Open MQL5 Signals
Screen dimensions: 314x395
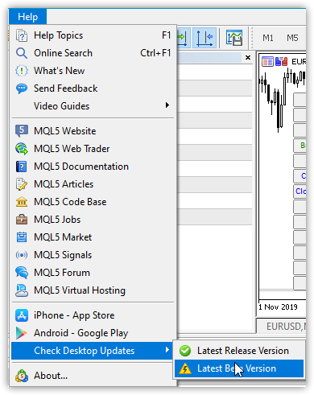tap(93, 255)
